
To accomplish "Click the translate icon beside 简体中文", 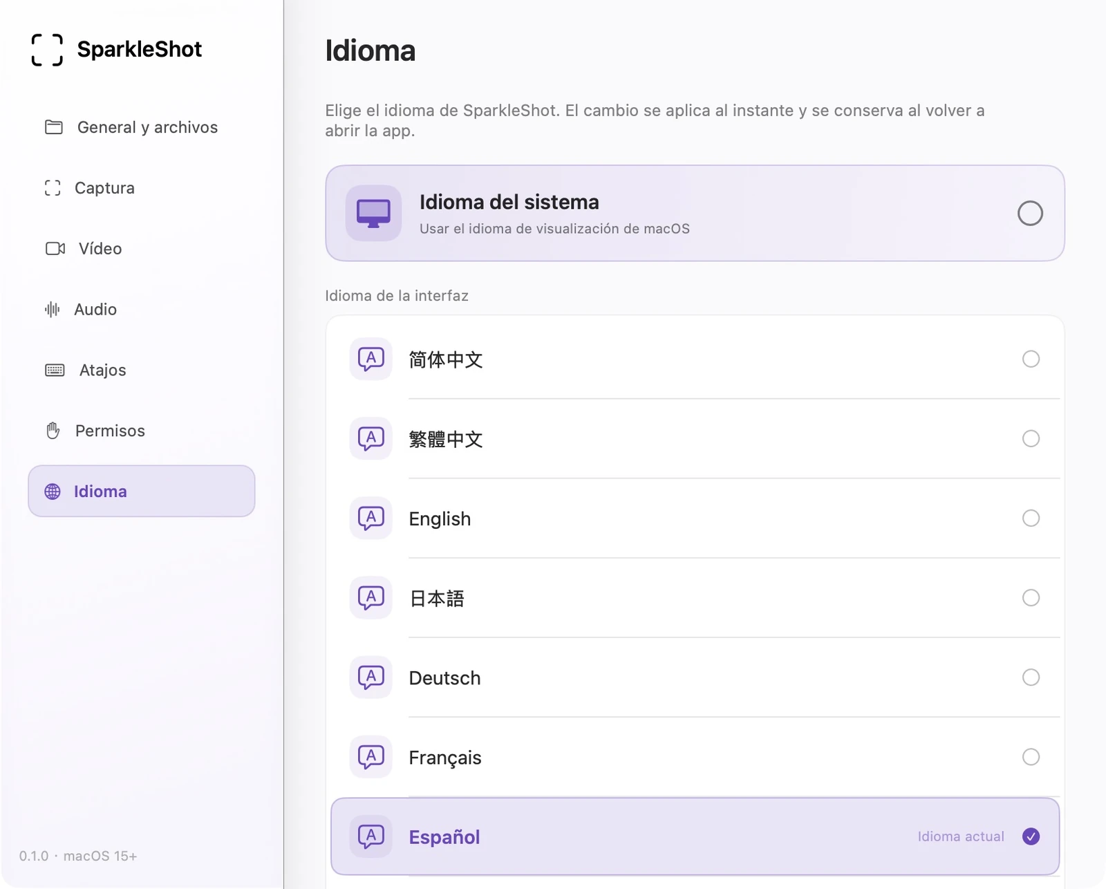I will 371,359.
